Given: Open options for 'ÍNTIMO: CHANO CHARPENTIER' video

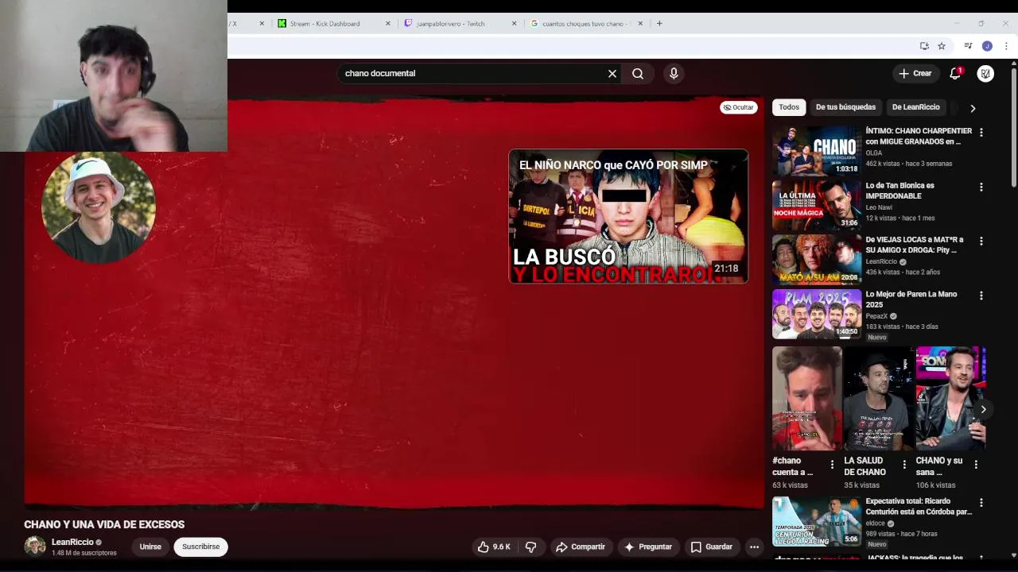Looking at the screenshot, I should 981,133.
